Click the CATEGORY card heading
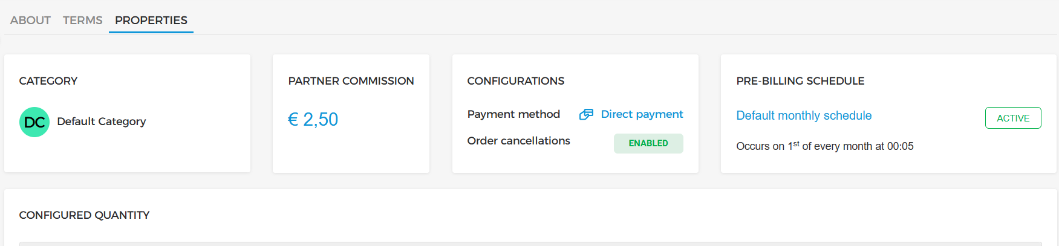The image size is (1059, 246). click(48, 81)
